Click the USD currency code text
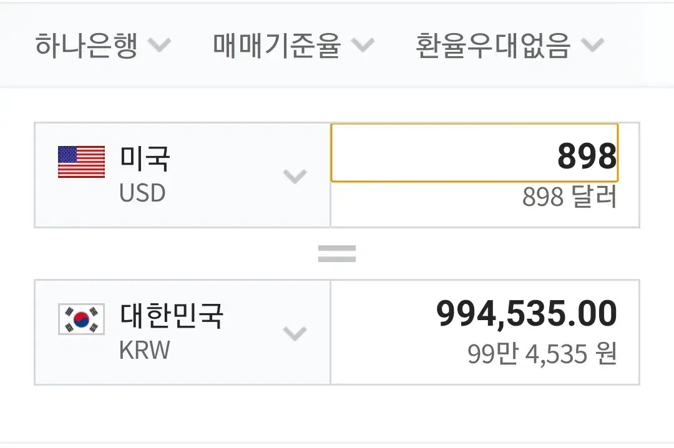Image resolution: width=674 pixels, height=448 pixels. 142,193
